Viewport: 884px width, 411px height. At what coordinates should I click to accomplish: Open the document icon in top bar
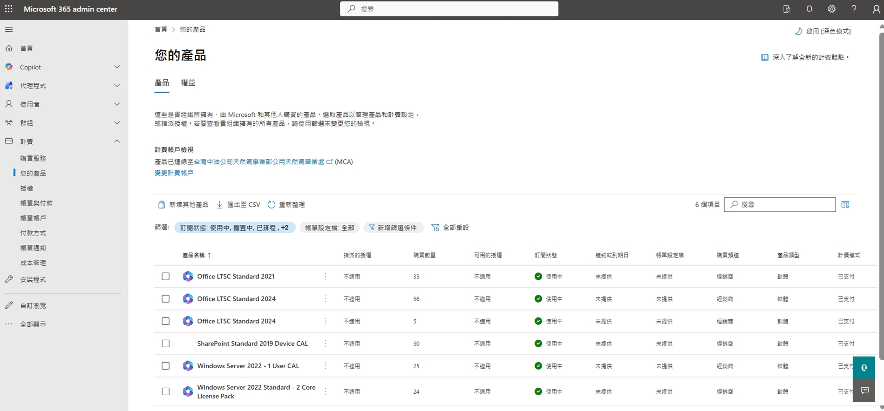(787, 9)
